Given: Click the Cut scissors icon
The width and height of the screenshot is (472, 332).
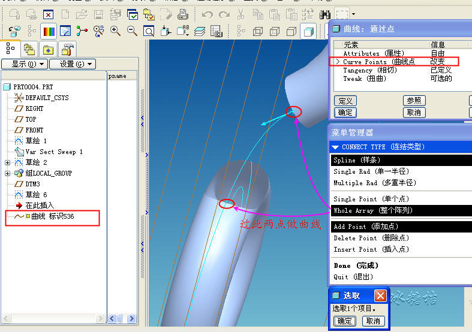Looking at the screenshot, I should click(x=240, y=14).
